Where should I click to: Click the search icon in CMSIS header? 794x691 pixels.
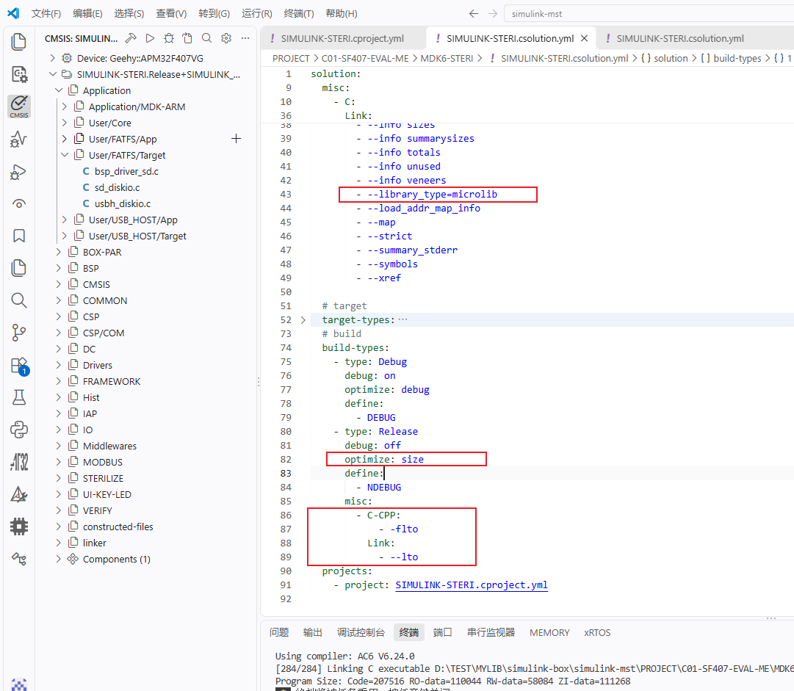click(x=206, y=38)
